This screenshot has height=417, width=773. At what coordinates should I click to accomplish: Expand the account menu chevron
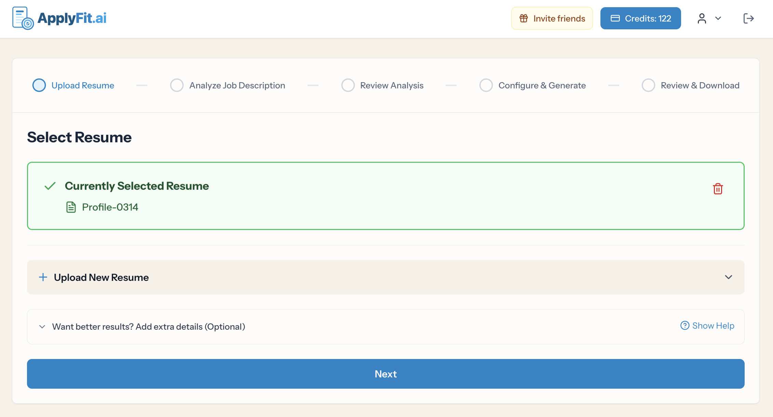click(x=718, y=18)
